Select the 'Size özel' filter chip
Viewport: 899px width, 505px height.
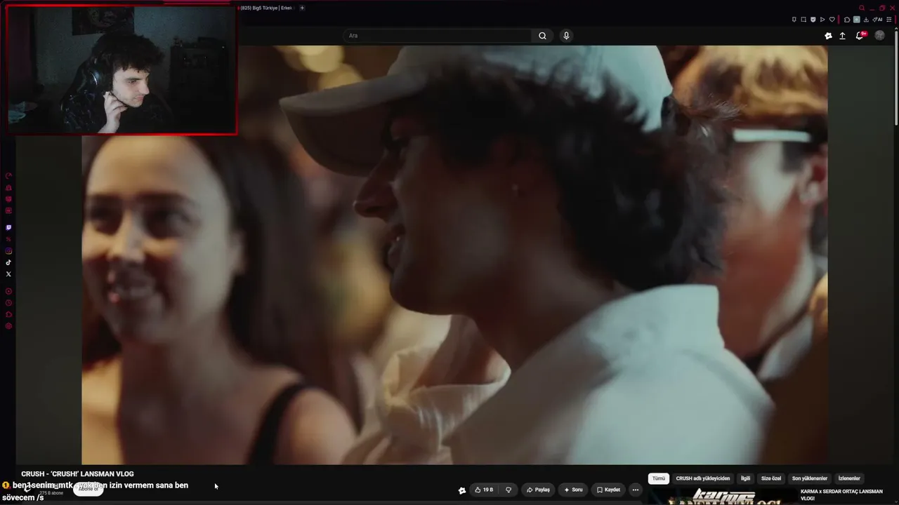click(771, 478)
